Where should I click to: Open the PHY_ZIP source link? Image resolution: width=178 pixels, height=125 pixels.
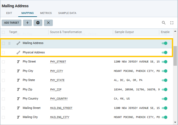(x=56, y=90)
